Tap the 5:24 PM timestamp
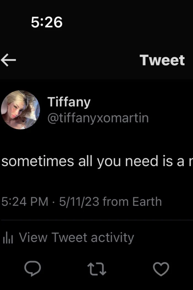This screenshot has height=290, width=193. pos(25,201)
